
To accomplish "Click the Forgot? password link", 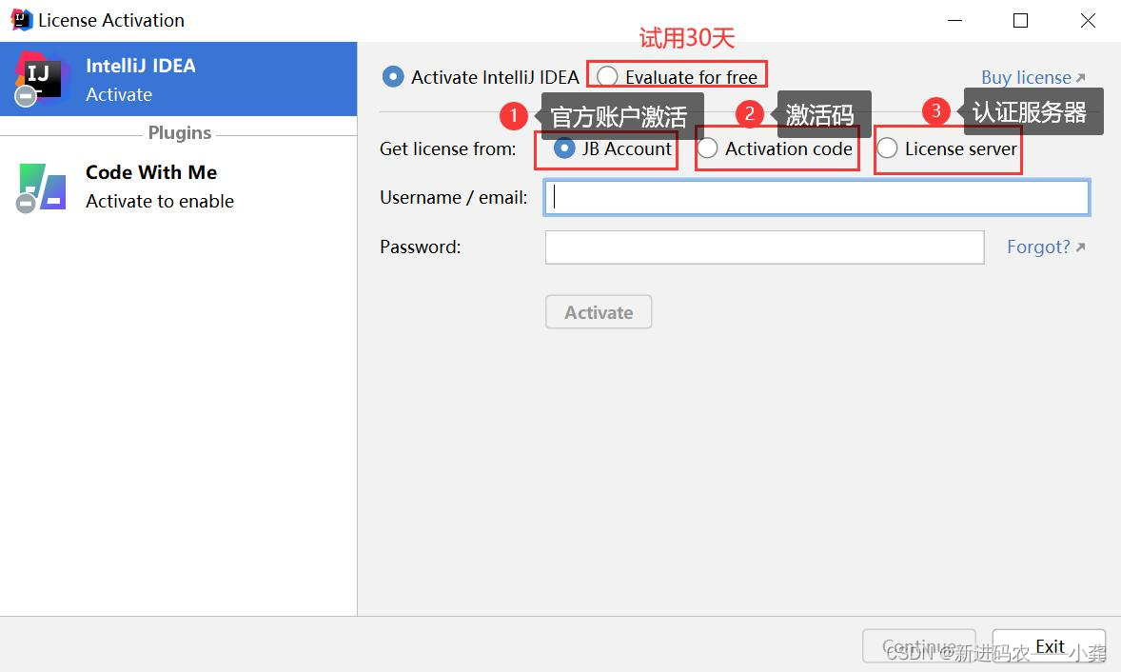I will tap(1046, 247).
